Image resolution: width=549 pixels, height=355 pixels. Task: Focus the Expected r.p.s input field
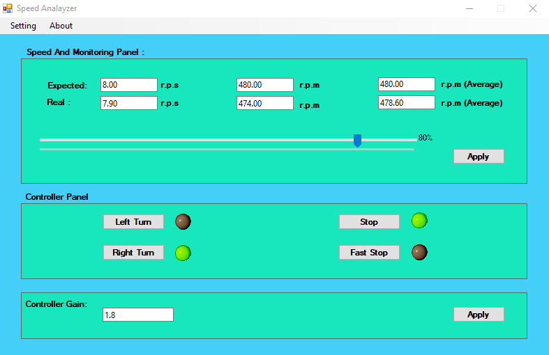129,84
